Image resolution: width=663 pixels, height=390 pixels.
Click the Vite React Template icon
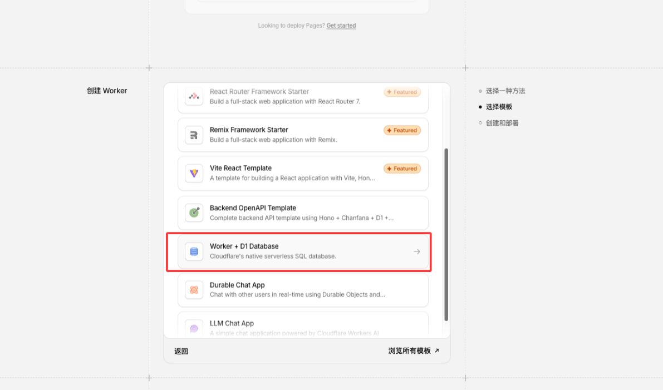194,173
